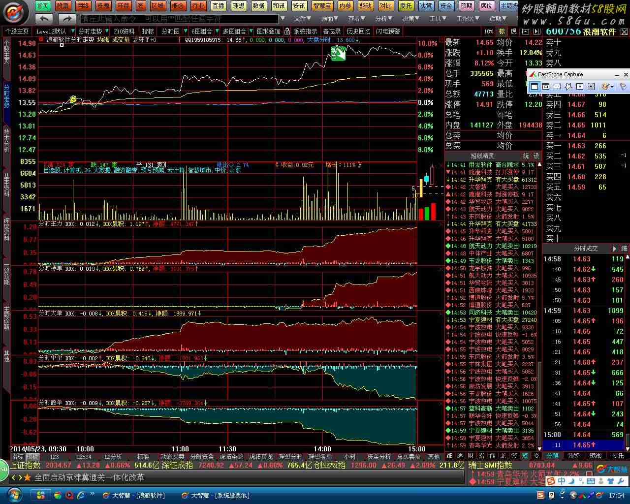Click previous news arrow in ticker bar

coord(14,477)
